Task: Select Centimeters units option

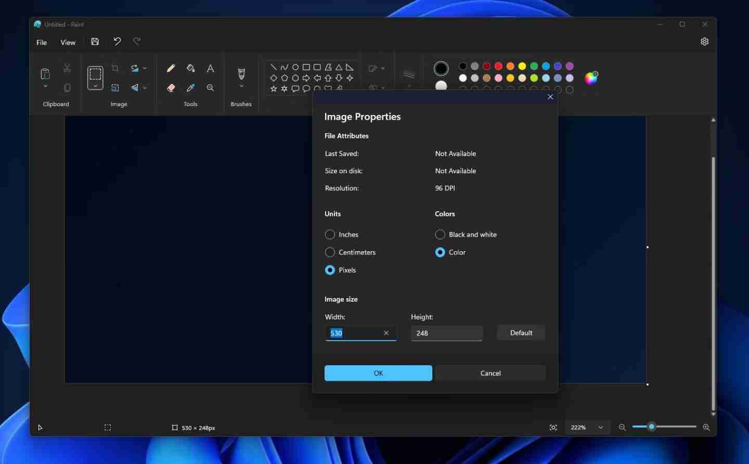Action: click(x=330, y=252)
